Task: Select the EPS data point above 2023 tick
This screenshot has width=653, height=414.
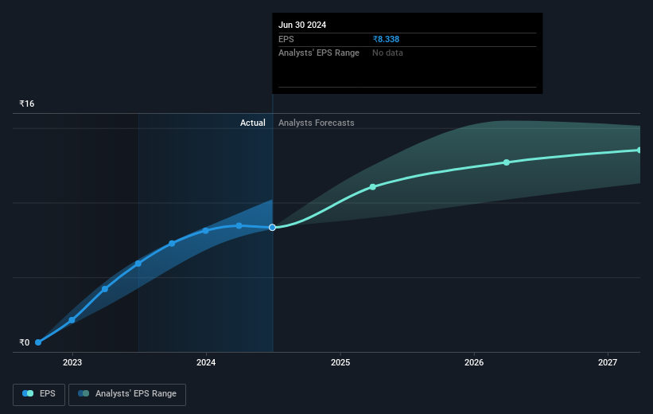Action: click(x=72, y=320)
